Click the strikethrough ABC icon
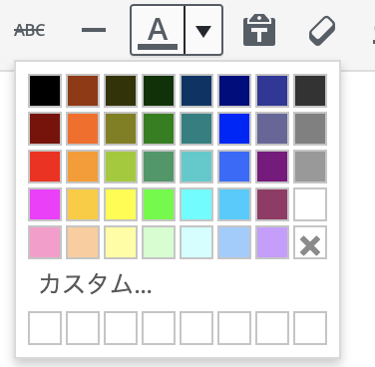Screen dimensions: 375x367 coord(30,31)
